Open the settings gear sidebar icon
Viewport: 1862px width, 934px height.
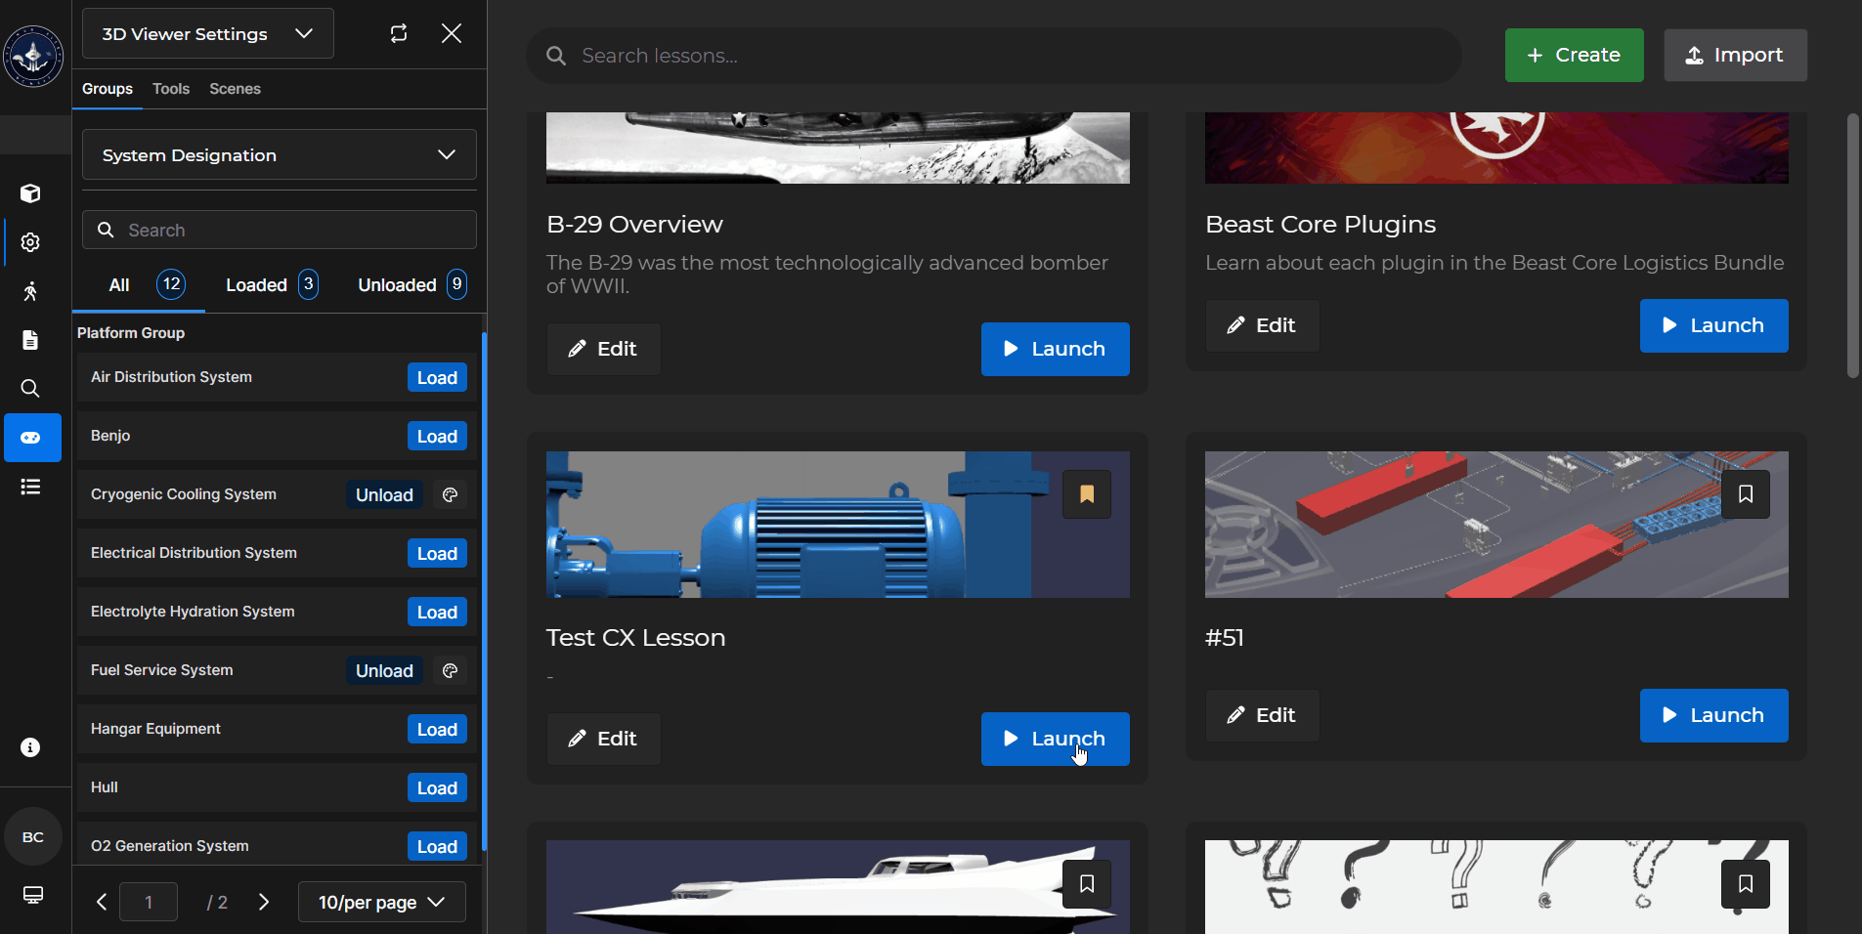(x=30, y=242)
